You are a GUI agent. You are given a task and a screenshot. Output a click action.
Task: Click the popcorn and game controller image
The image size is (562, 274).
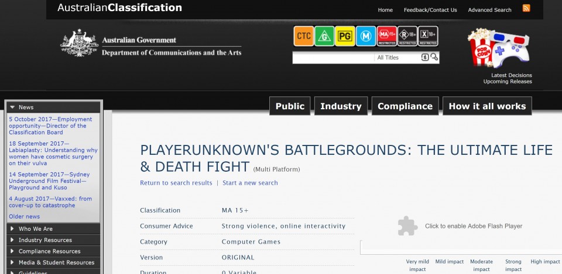click(498, 48)
